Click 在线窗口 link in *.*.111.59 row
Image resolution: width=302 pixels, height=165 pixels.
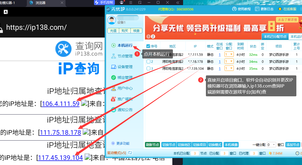tap(220, 55)
